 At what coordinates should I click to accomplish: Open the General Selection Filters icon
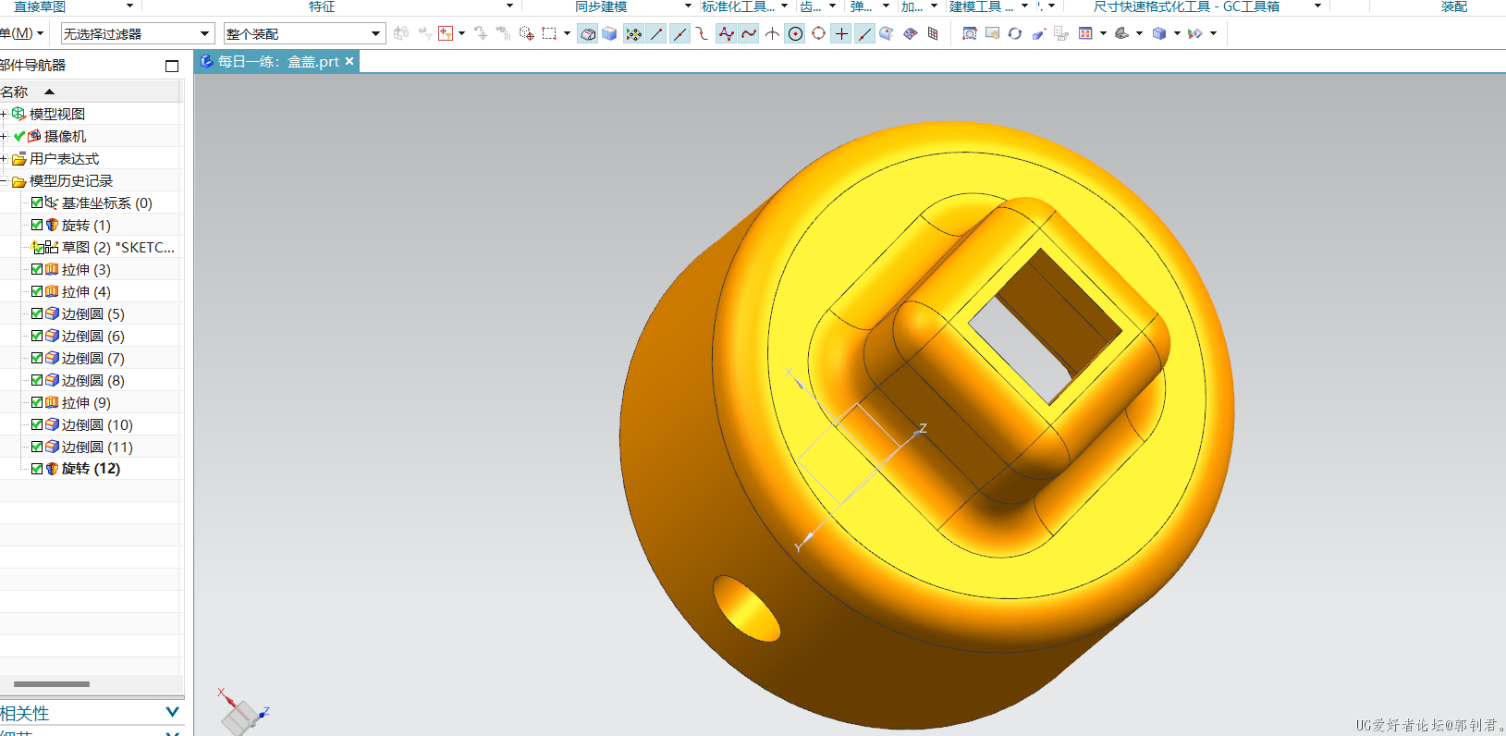pyautogui.click(x=446, y=33)
